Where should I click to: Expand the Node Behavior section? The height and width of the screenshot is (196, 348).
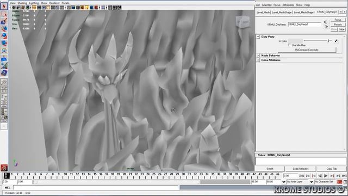pyautogui.click(x=258, y=56)
